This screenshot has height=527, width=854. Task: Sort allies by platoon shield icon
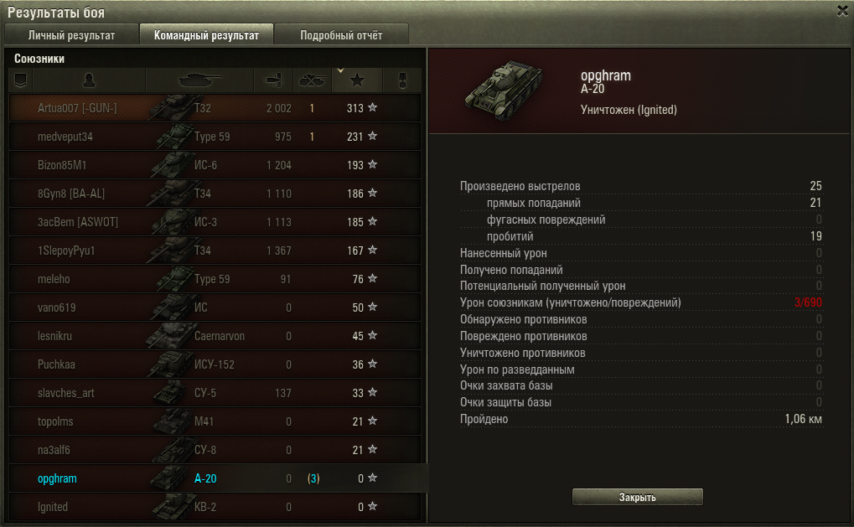tap(21, 80)
